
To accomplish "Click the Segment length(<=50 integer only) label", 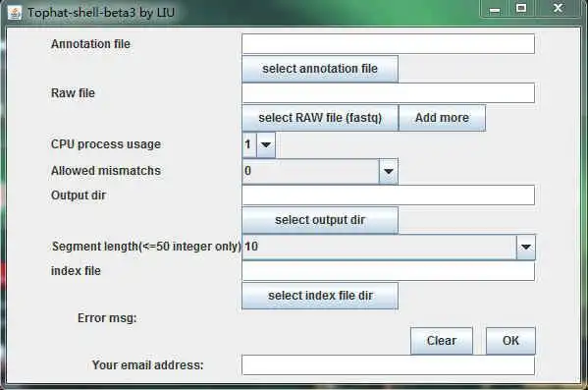I will tap(146, 247).
